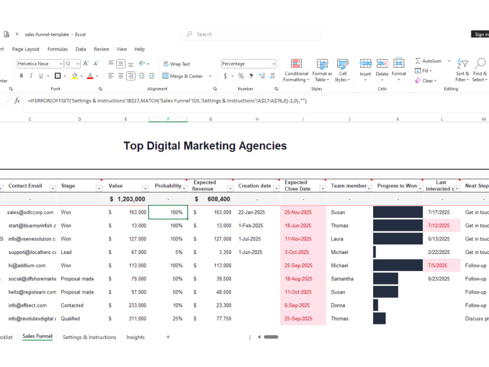This screenshot has width=489, height=367.
Task: Align text to middle vertically
Action: 121,64
